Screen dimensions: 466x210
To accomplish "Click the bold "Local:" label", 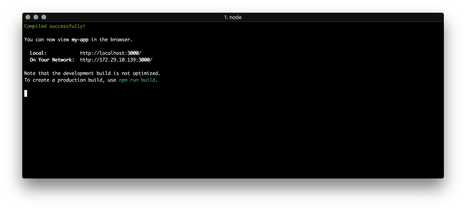I will click(x=38, y=53).
